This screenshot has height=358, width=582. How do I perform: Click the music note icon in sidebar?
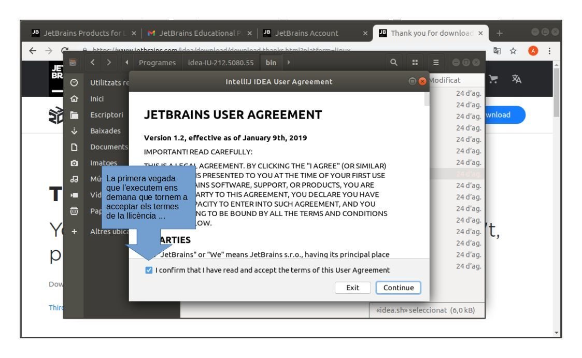(74, 179)
